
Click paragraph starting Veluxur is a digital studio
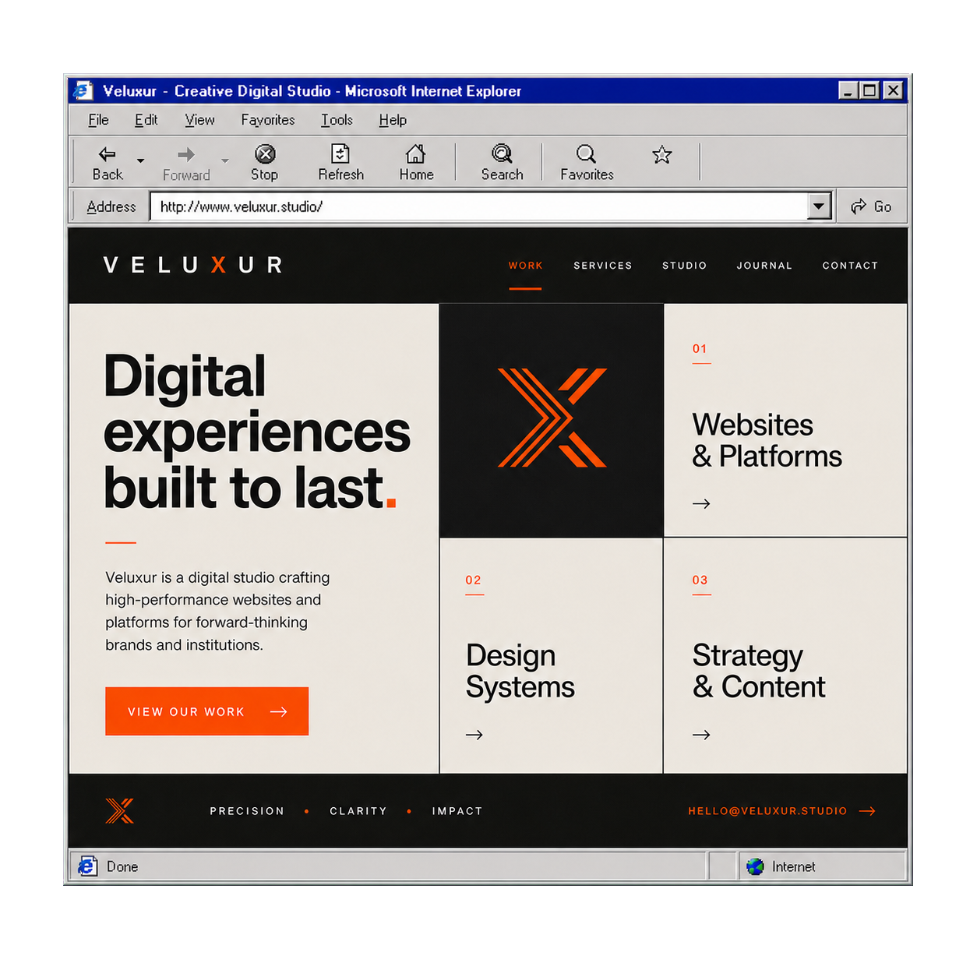pyautogui.click(x=217, y=611)
